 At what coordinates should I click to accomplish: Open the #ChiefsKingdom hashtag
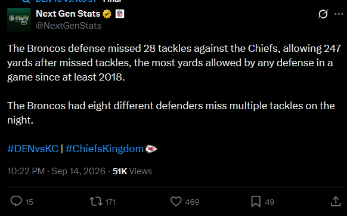[x=104, y=149]
